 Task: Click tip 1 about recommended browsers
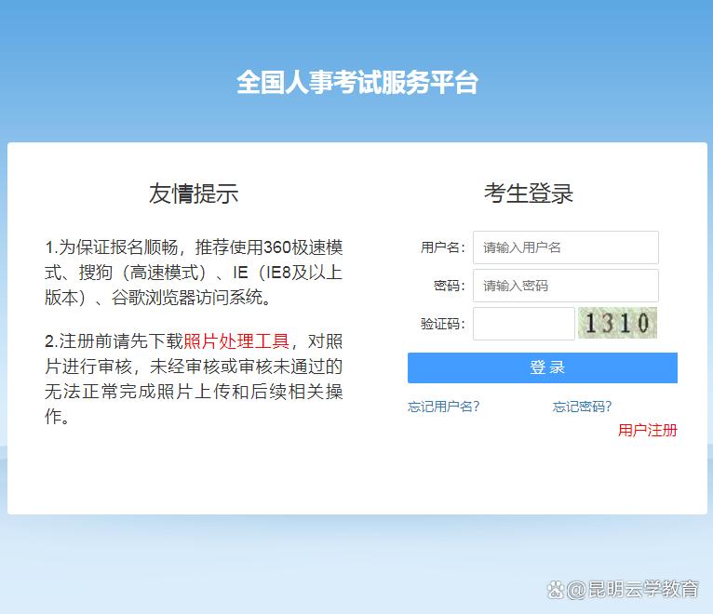click(x=194, y=273)
